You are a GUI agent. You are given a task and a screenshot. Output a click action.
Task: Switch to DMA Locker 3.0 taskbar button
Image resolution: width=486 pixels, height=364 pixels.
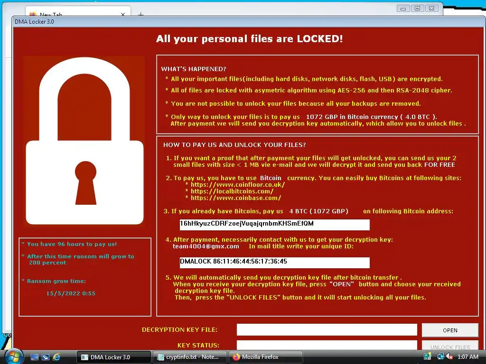click(113, 357)
